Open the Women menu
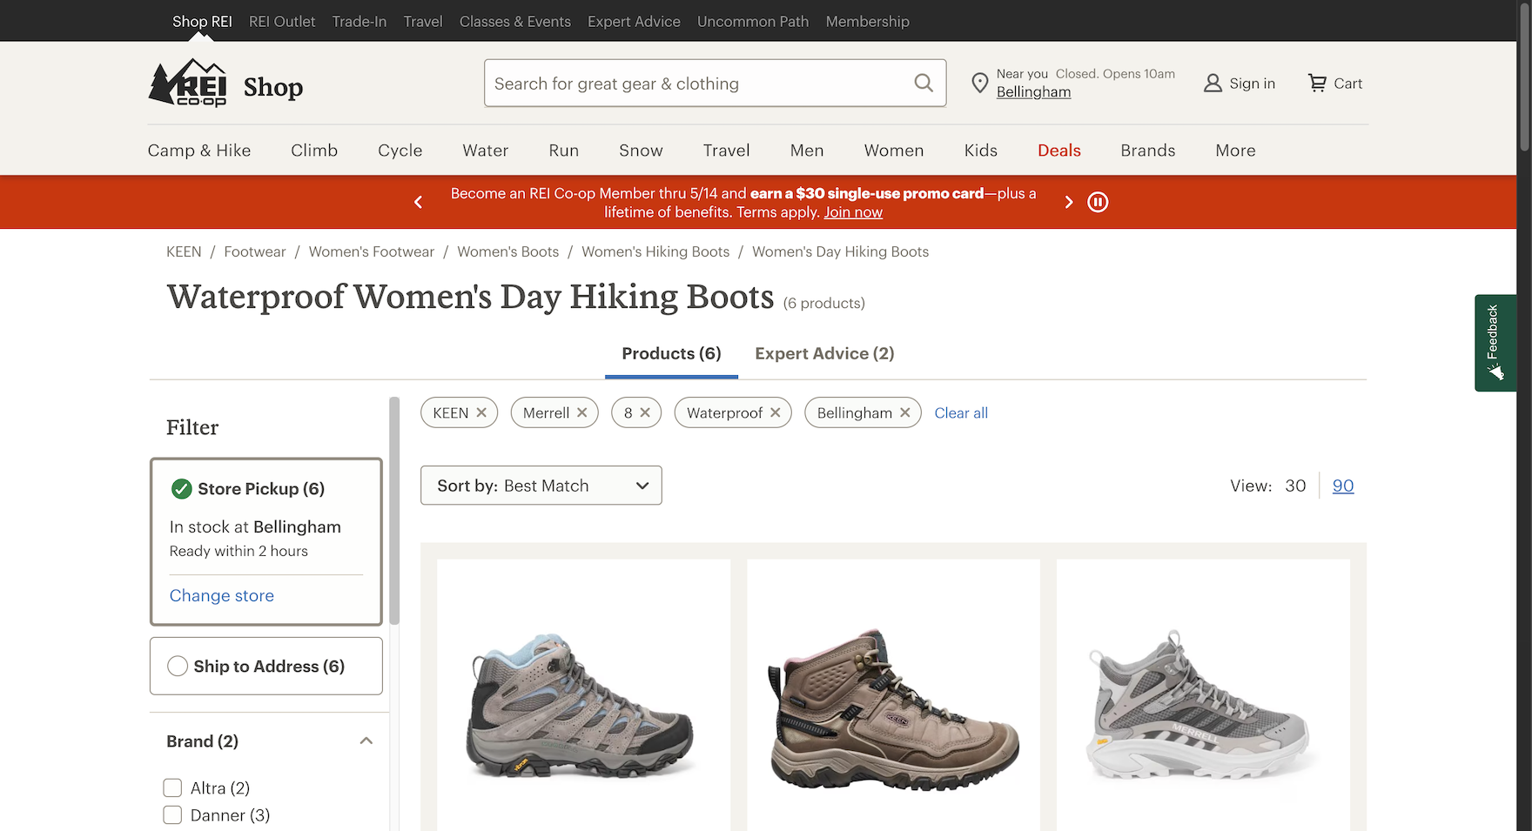Screen dimensions: 1532x831 click(x=894, y=151)
